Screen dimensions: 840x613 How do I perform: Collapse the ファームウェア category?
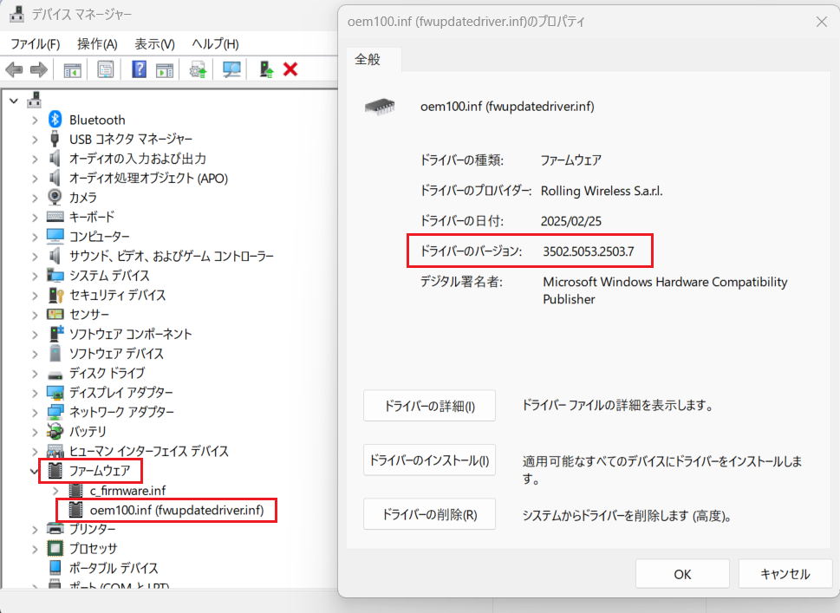[35, 472]
